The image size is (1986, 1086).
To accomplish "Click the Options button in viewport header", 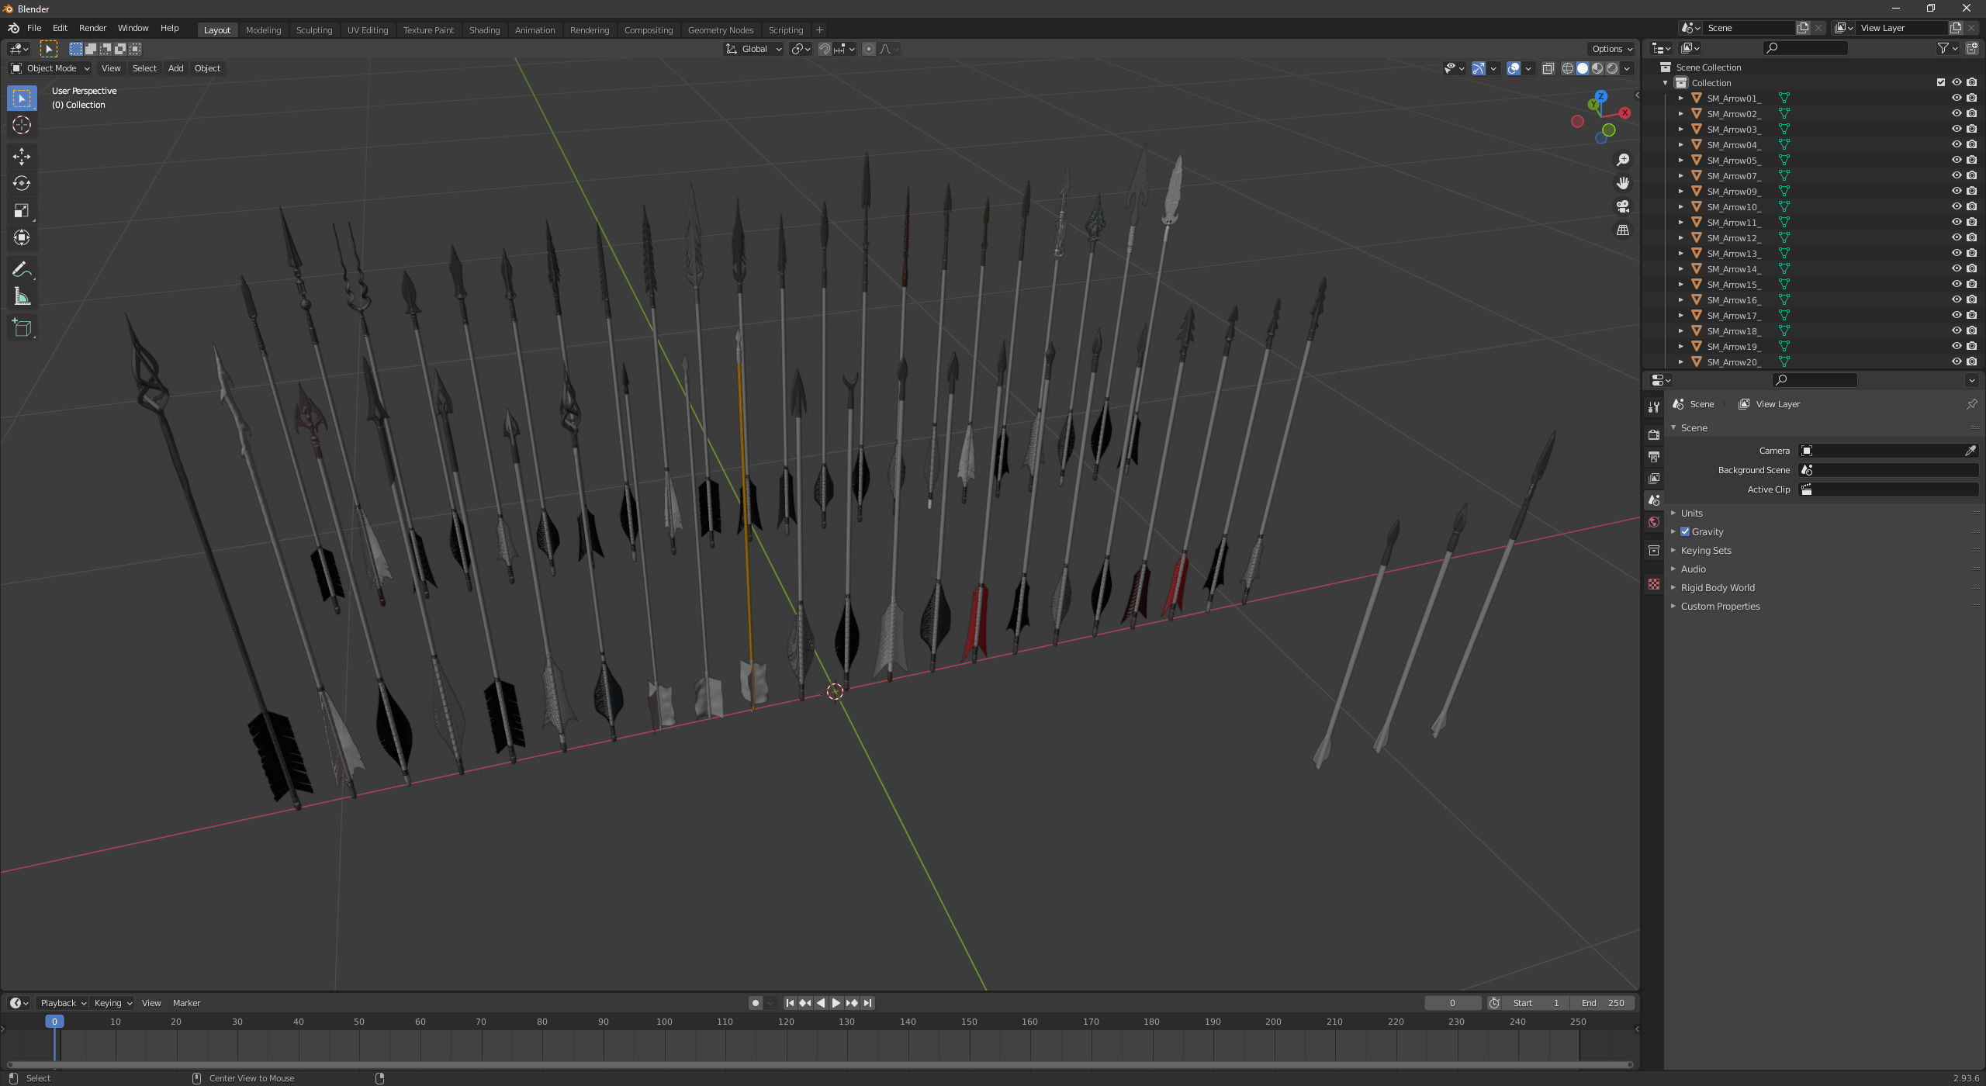I will pyautogui.click(x=1612, y=49).
